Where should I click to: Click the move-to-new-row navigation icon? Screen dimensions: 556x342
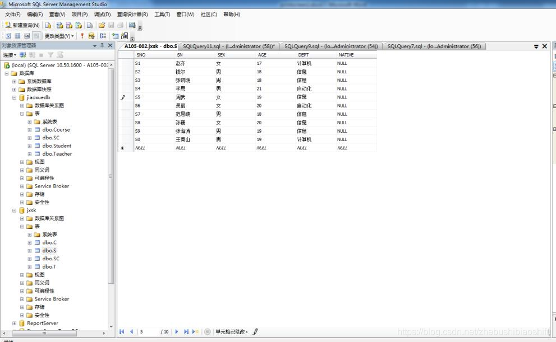[x=195, y=332]
